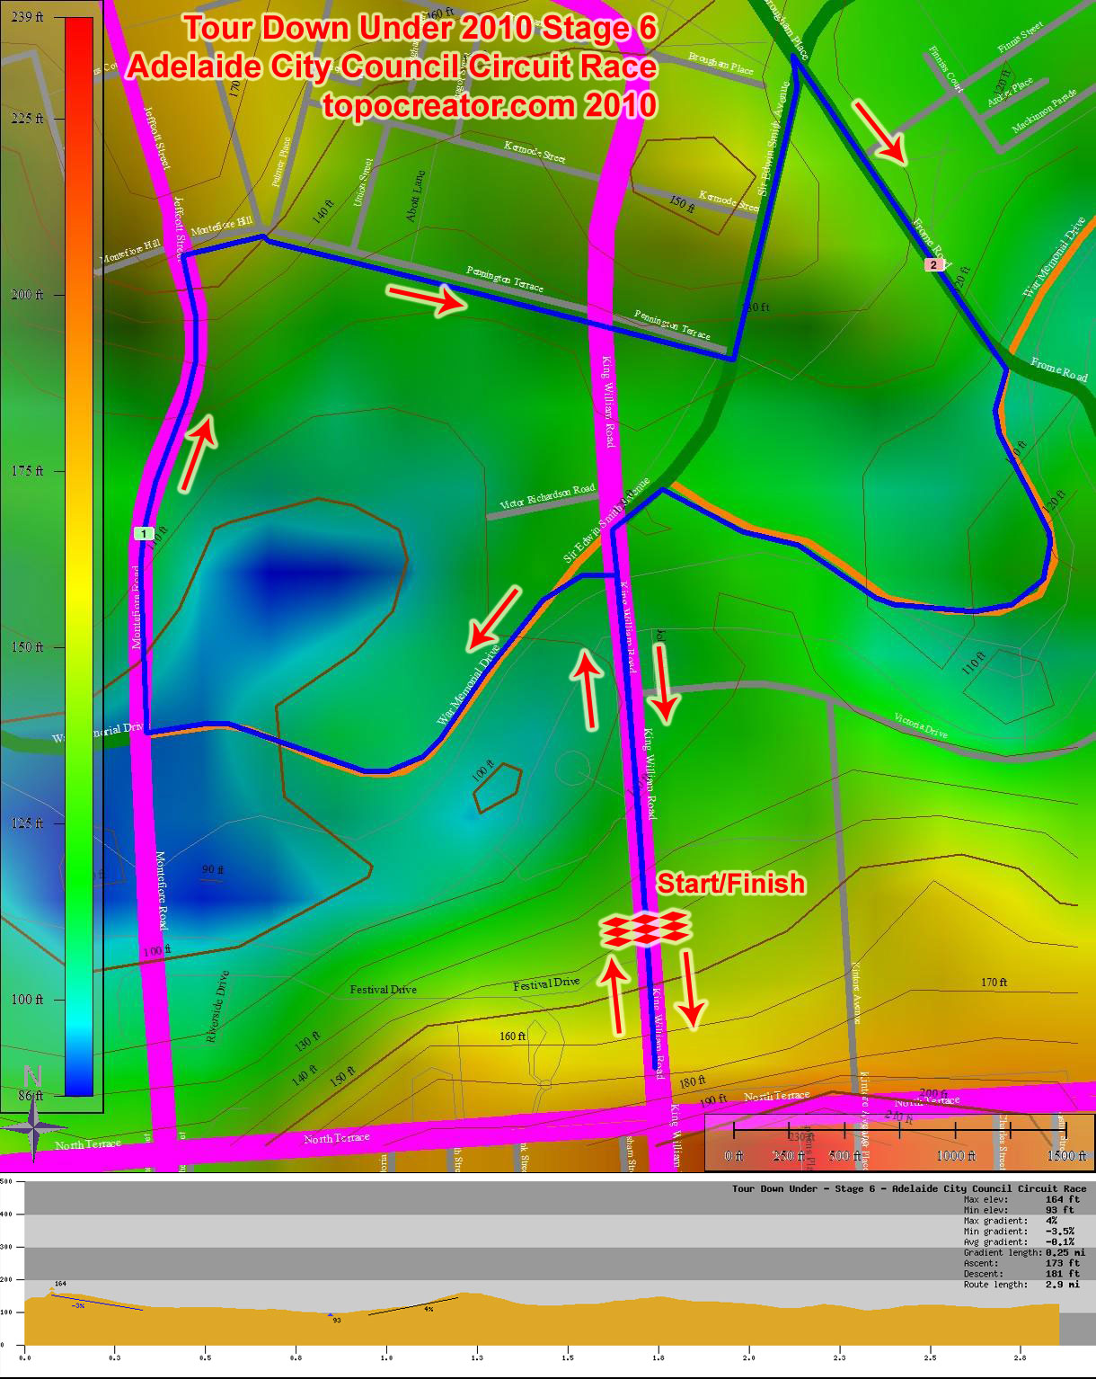This screenshot has height=1379, width=1096.
Task: Click the '-3%' gradient label on the profile
Action: coord(79,1305)
